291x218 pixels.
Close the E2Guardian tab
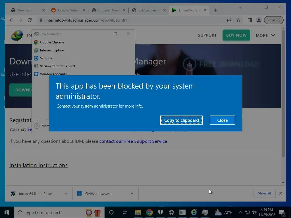click(165, 11)
